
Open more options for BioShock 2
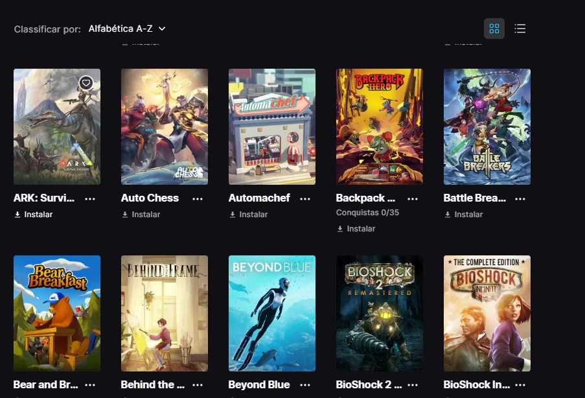pyautogui.click(x=412, y=385)
